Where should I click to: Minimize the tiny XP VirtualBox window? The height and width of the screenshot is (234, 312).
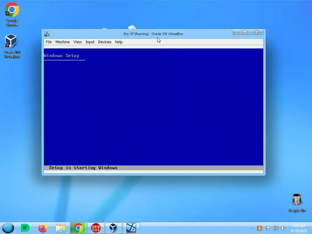pyautogui.click(x=236, y=32)
